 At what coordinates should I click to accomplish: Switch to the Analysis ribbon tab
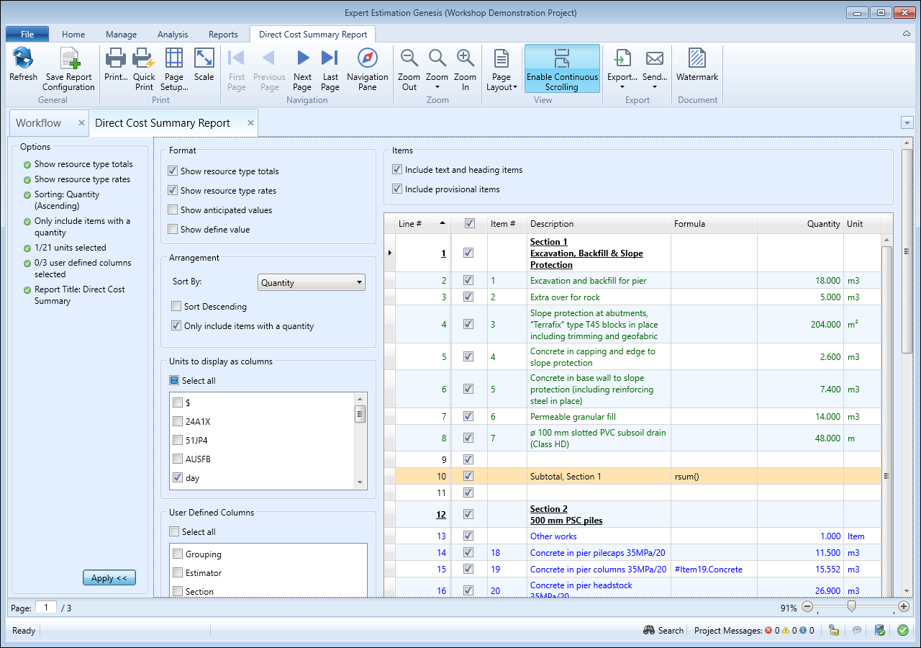pos(173,35)
